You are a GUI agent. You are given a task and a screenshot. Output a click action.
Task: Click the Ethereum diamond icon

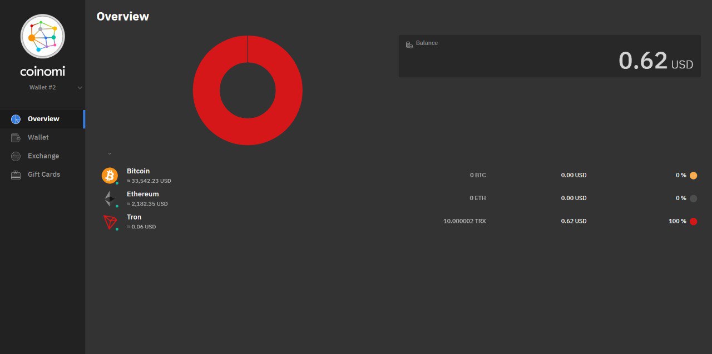point(110,198)
